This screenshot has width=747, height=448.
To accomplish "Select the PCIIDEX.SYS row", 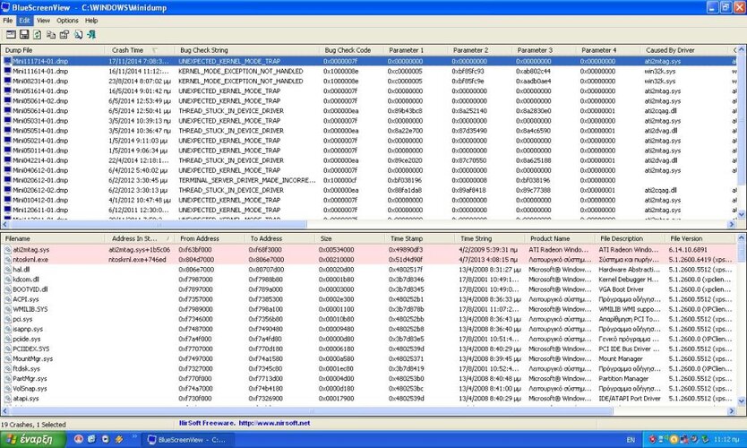I will click(x=368, y=349).
